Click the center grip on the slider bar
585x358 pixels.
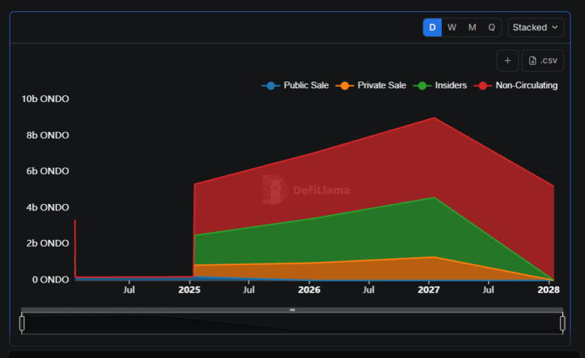tap(292, 310)
